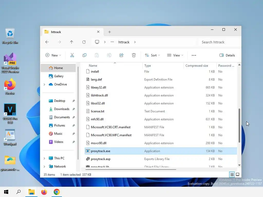This screenshot has width=263, height=197.
Task: Click scroll down arrow of file list
Action: click(239, 165)
